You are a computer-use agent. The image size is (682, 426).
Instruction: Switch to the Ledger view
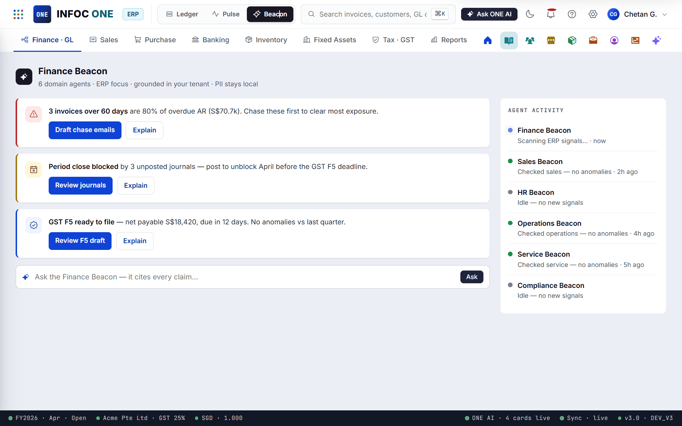182,14
